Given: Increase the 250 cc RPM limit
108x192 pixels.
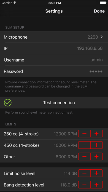Looking at the screenshot, I should pyautogui.click(x=96, y=134).
